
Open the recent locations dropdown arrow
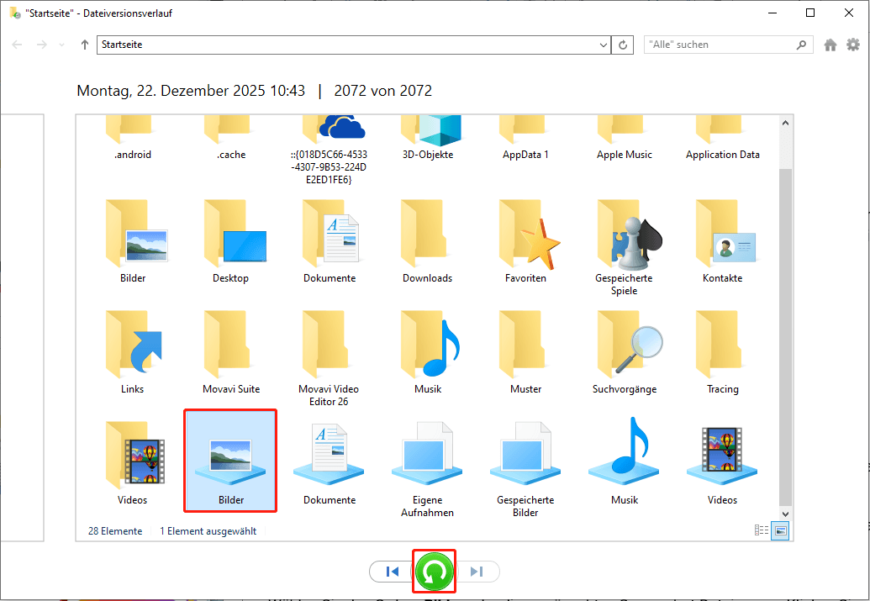pos(62,45)
